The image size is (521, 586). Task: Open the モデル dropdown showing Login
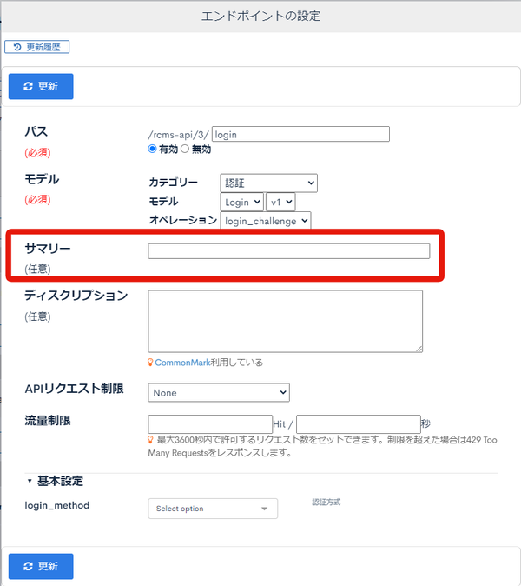pos(242,203)
